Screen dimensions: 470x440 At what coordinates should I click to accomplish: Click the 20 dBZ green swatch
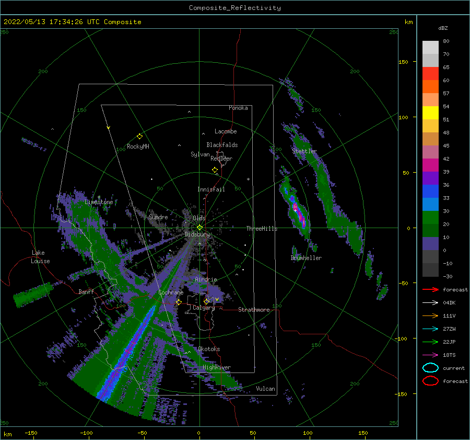pyautogui.click(x=430, y=218)
